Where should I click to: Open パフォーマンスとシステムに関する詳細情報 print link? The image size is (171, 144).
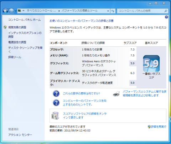(145, 93)
